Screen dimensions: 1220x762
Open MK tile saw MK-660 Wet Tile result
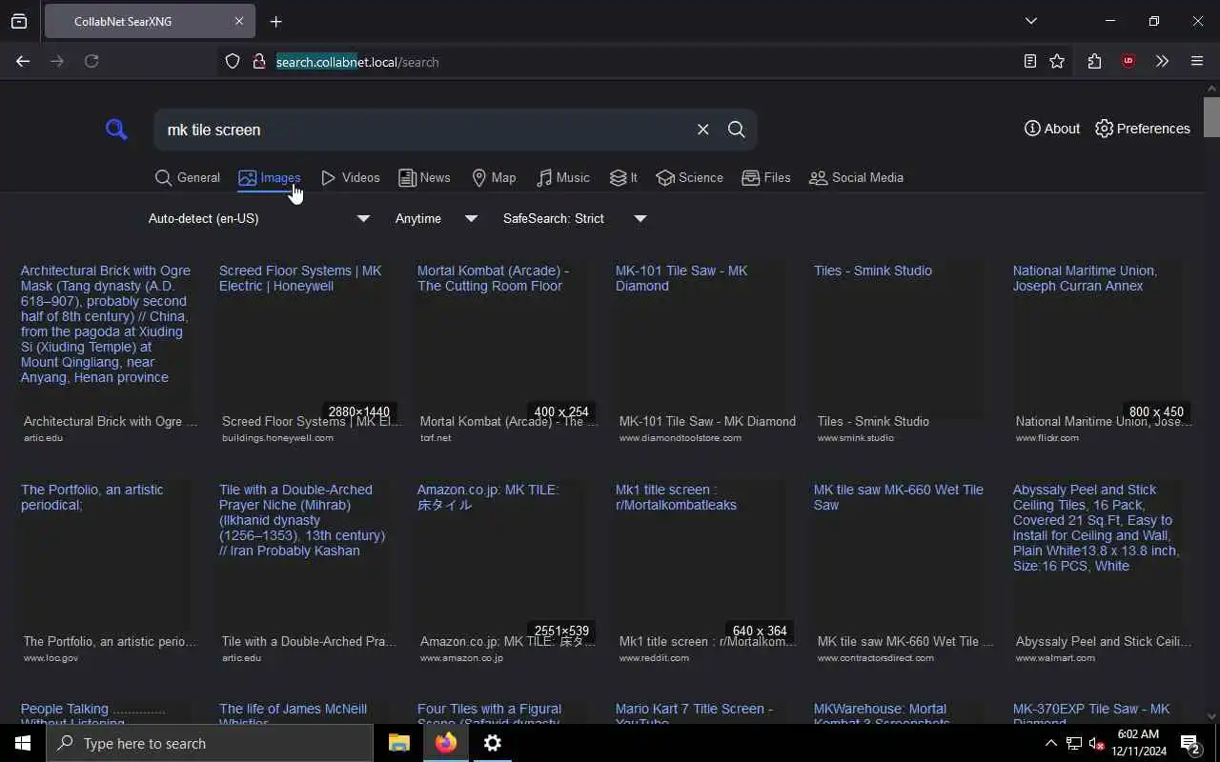[x=899, y=497]
